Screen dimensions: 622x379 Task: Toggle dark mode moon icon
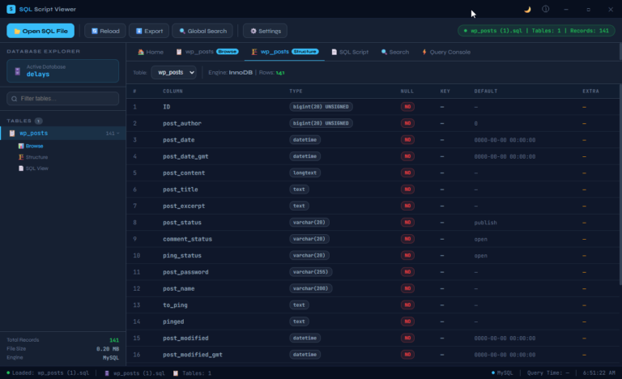527,10
